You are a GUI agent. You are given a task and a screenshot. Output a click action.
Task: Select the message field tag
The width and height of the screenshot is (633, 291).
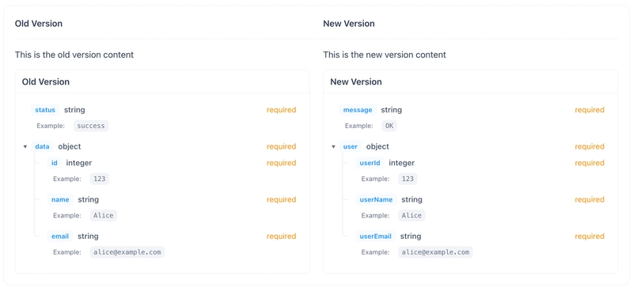358,110
